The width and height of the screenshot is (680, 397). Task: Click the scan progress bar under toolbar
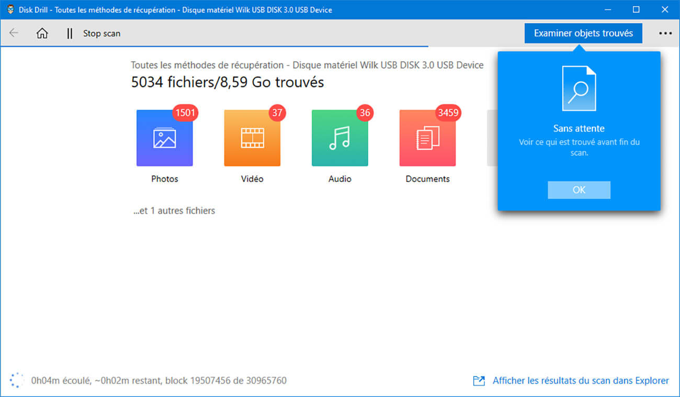[x=214, y=47]
